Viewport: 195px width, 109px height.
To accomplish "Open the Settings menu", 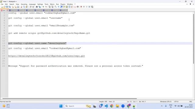I will click(x=40, y=4).
